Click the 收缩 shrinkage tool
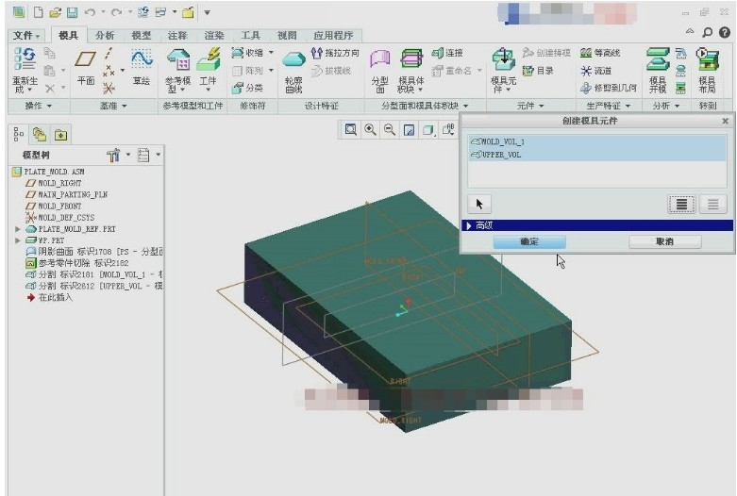 click(x=248, y=53)
